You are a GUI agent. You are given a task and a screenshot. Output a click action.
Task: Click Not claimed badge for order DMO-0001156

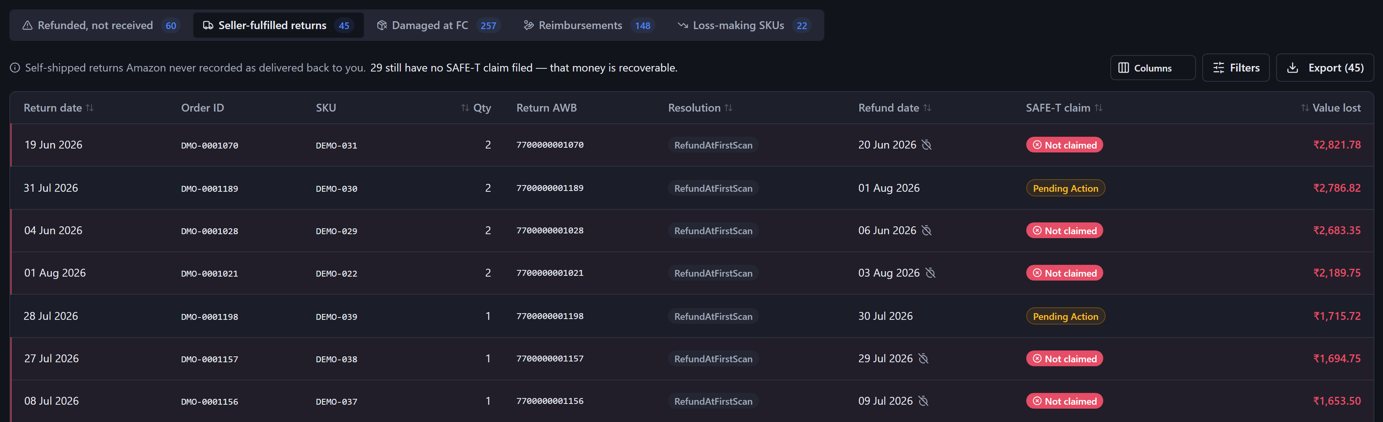tap(1064, 401)
